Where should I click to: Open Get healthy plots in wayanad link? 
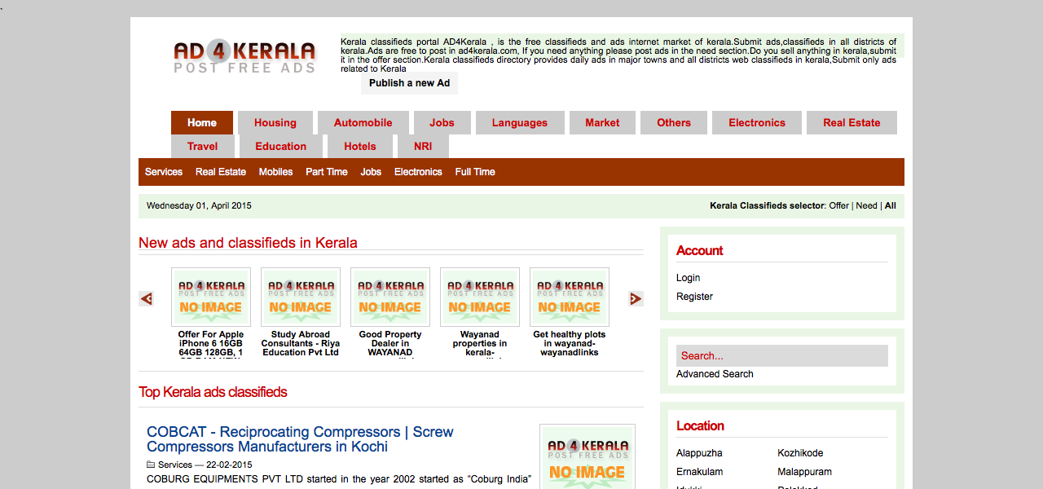[x=570, y=344]
